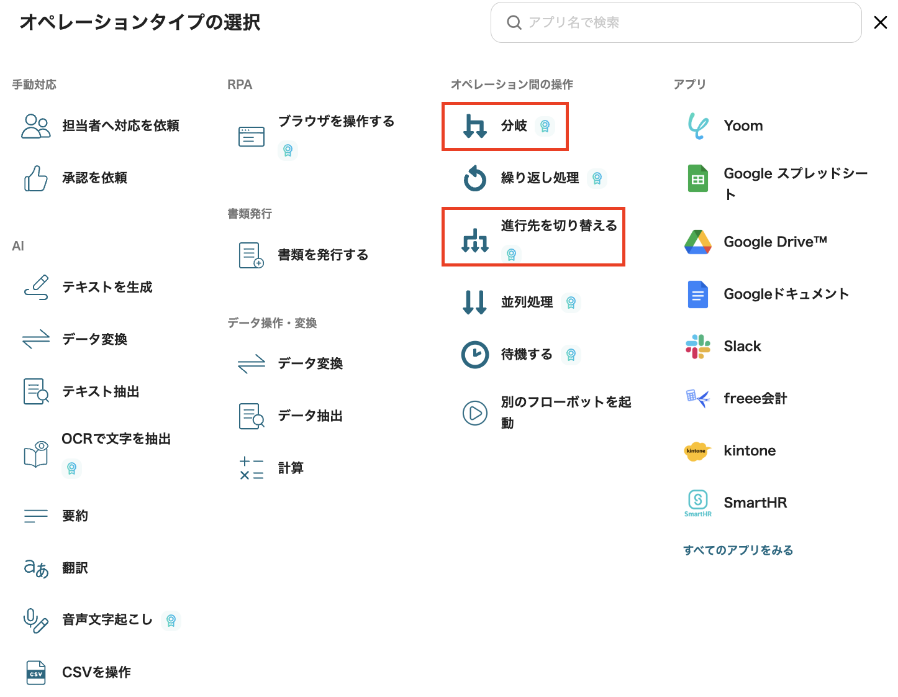The image size is (898, 697).
Task: Select the 繰り返し処理 label
Action: (540, 178)
